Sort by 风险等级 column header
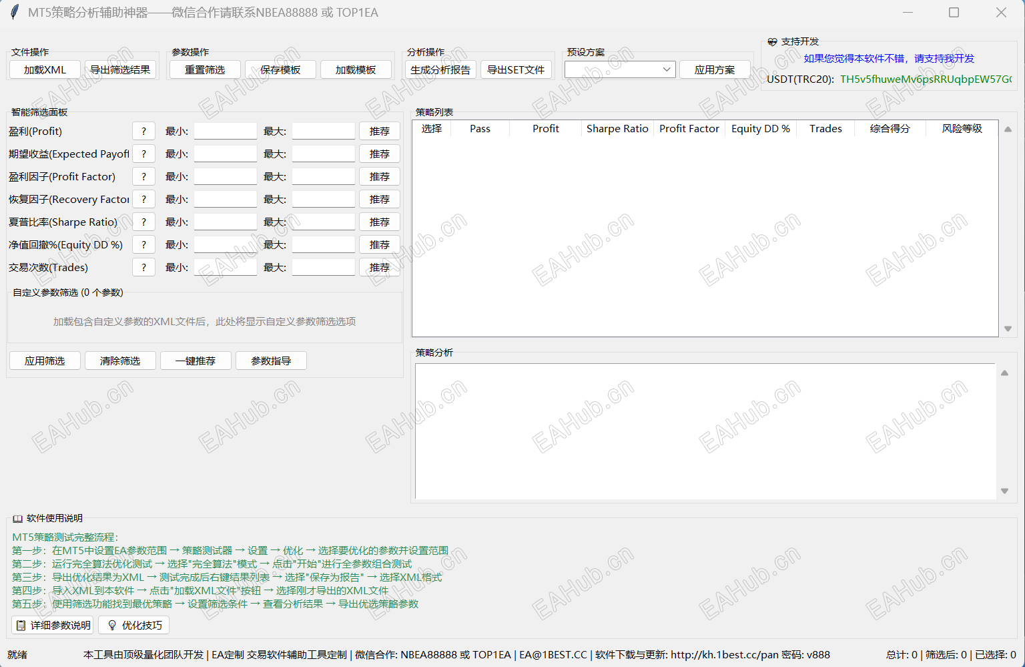The image size is (1025, 667). tap(962, 129)
